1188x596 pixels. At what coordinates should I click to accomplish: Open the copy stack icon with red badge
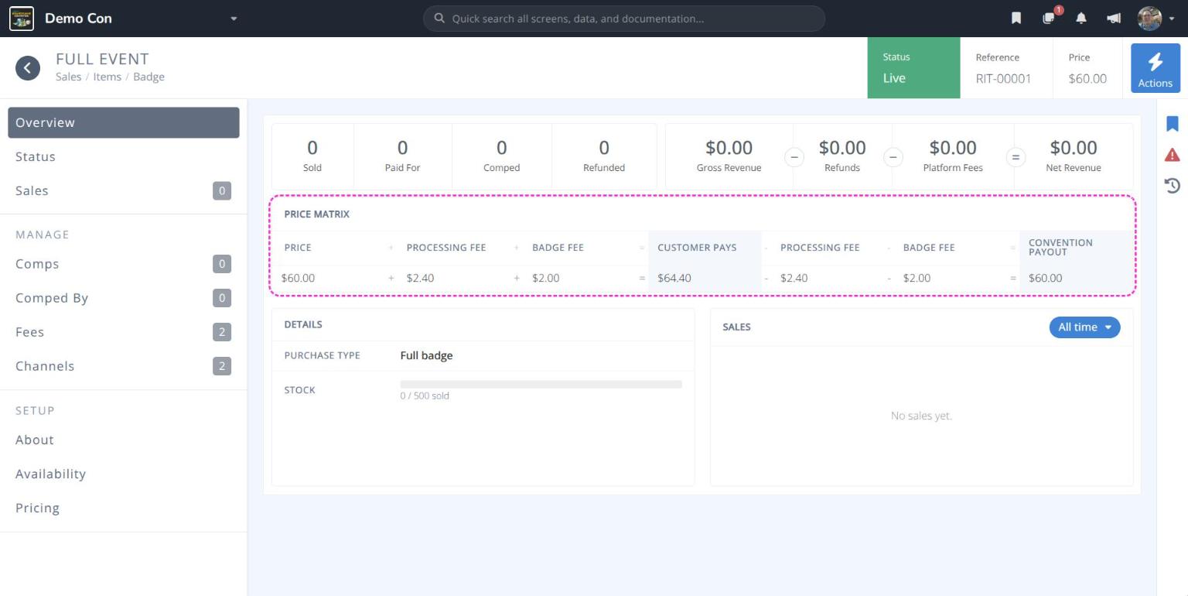(x=1050, y=18)
